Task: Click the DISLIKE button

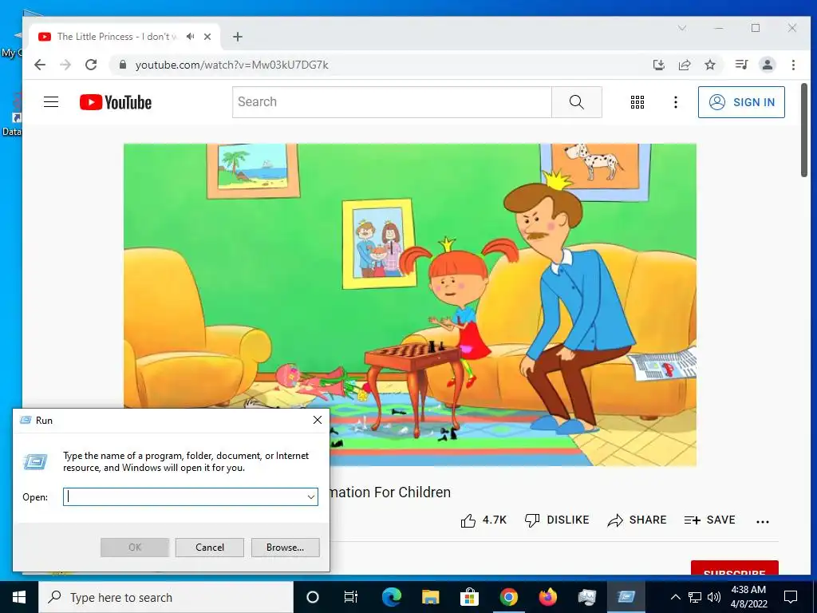Action: click(557, 520)
